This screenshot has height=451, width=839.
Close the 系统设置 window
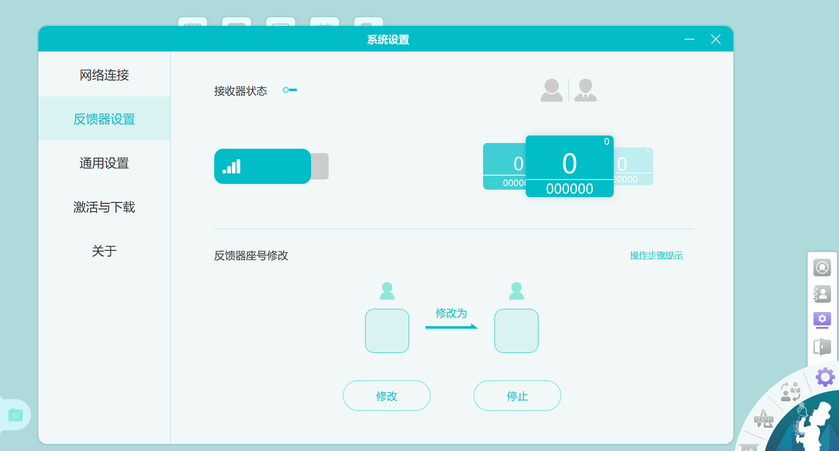click(716, 39)
